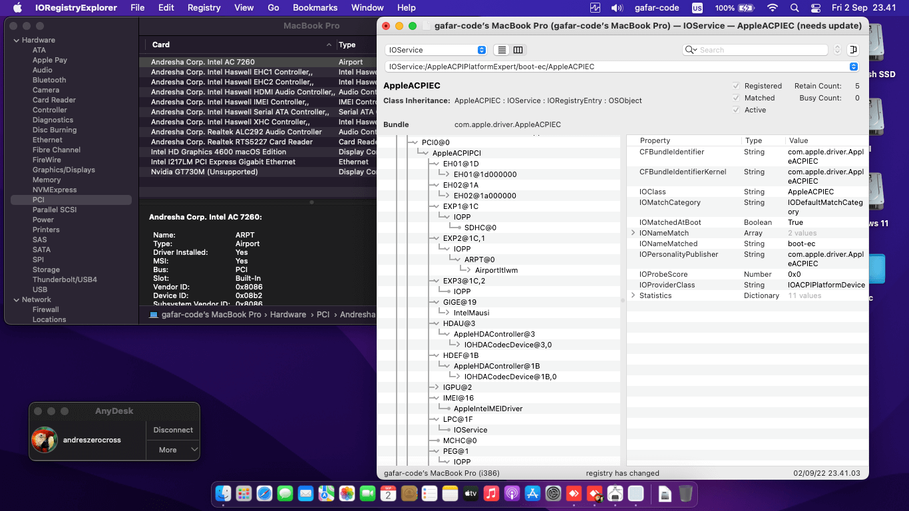Click the stepper next to search field

(x=837, y=50)
